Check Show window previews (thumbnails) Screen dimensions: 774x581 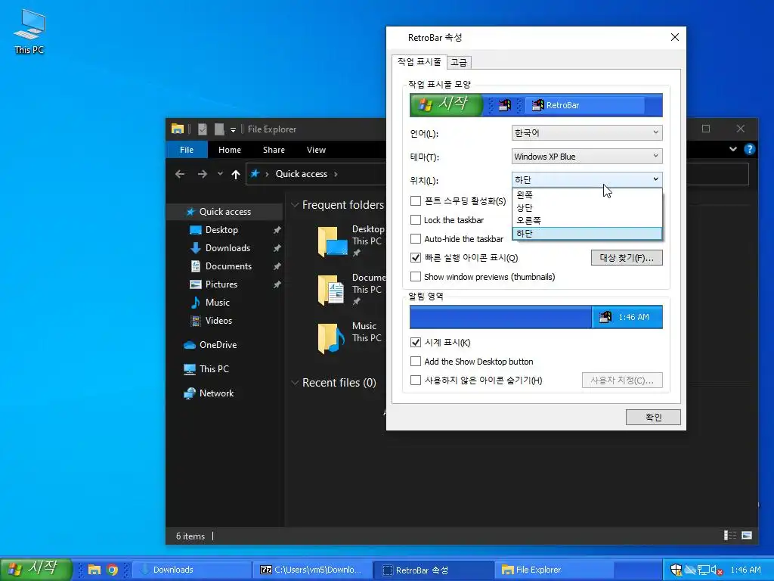[416, 277]
